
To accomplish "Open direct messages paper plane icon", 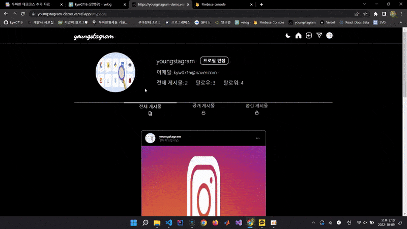I will point(319,35).
